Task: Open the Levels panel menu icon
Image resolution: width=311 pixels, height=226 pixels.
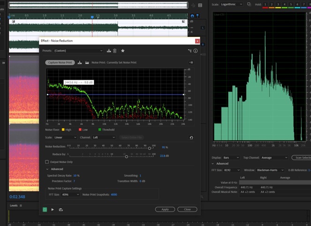Action: [21, 205]
